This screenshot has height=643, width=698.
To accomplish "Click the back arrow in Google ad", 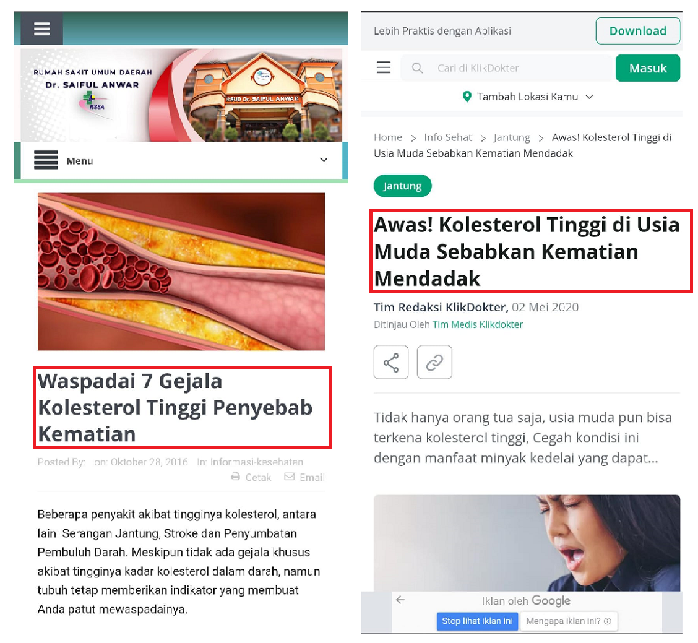I will click(400, 600).
